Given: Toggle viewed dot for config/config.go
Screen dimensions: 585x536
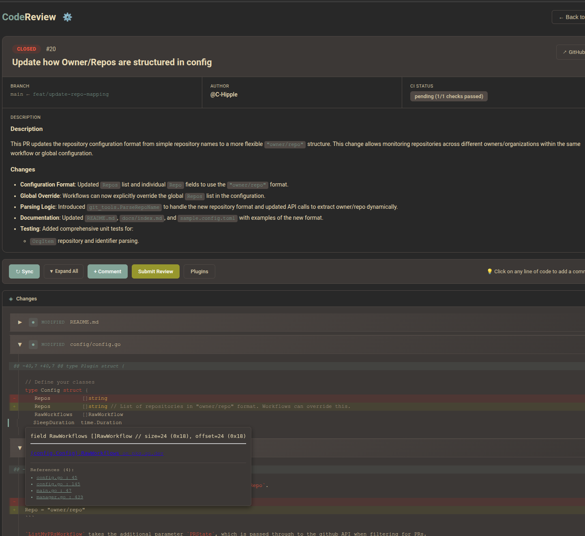Looking at the screenshot, I should 33,345.
